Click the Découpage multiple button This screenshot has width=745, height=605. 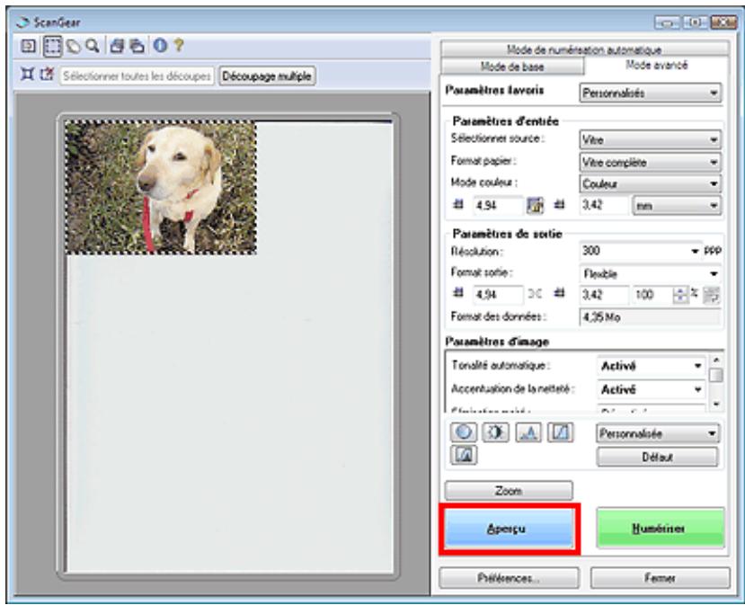click(x=267, y=76)
